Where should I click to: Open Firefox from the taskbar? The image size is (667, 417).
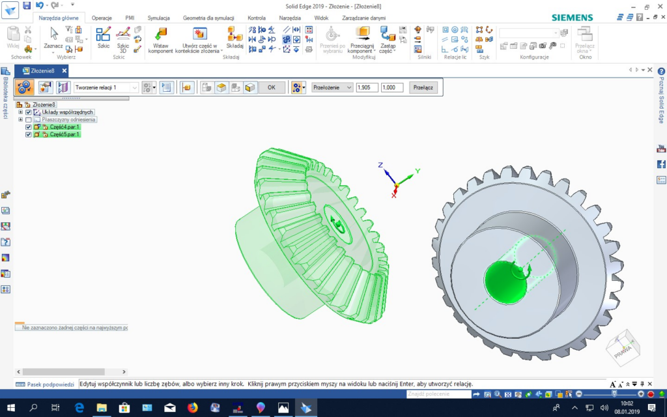click(x=193, y=408)
